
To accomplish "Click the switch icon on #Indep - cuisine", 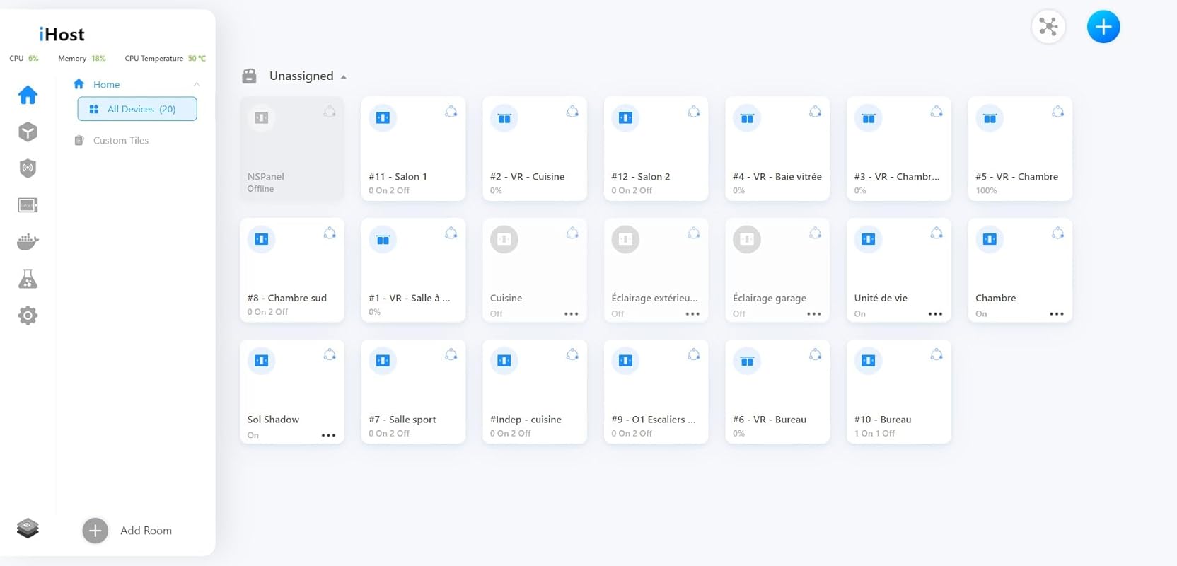I will coord(504,361).
